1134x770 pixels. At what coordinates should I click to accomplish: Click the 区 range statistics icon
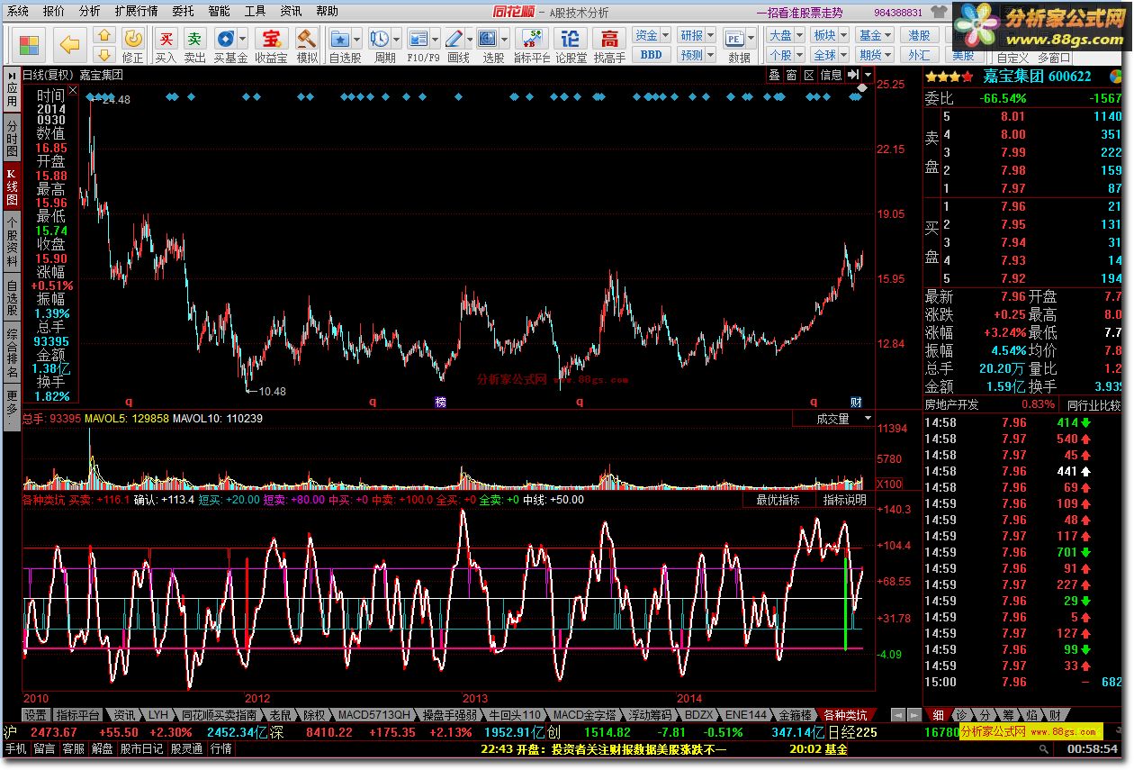coord(808,75)
